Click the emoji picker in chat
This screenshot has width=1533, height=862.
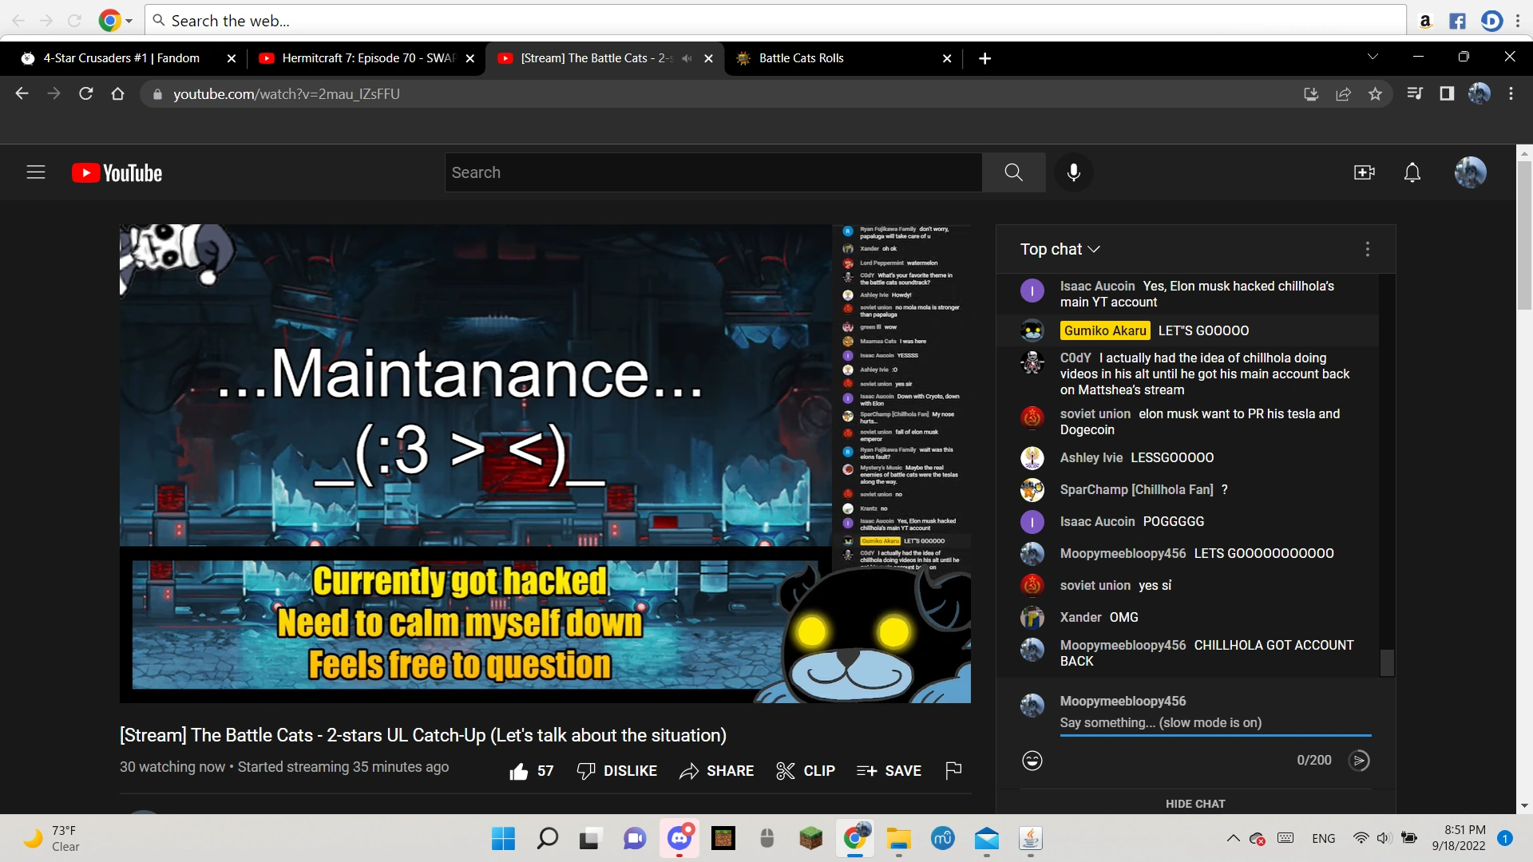tap(1032, 761)
